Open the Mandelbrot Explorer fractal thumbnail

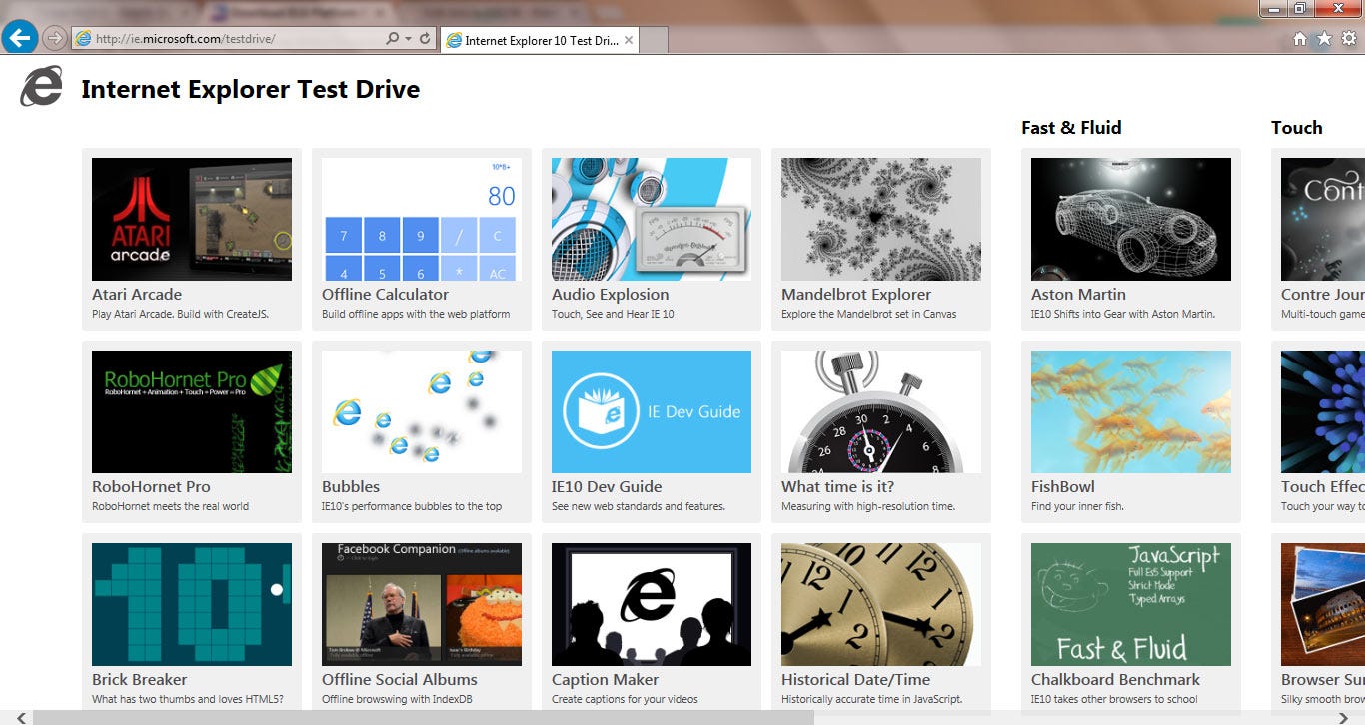881,219
